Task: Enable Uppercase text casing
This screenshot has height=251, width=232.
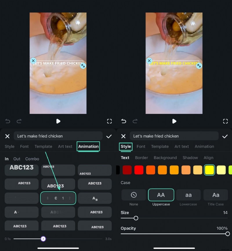Action: tap(161, 195)
